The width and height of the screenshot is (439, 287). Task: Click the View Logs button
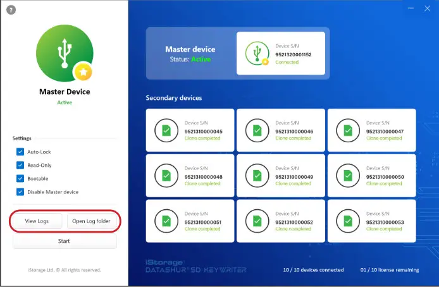(x=37, y=221)
